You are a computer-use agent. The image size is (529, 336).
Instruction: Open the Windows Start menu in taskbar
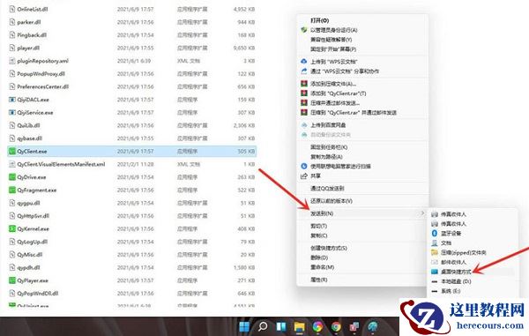click(x=244, y=326)
